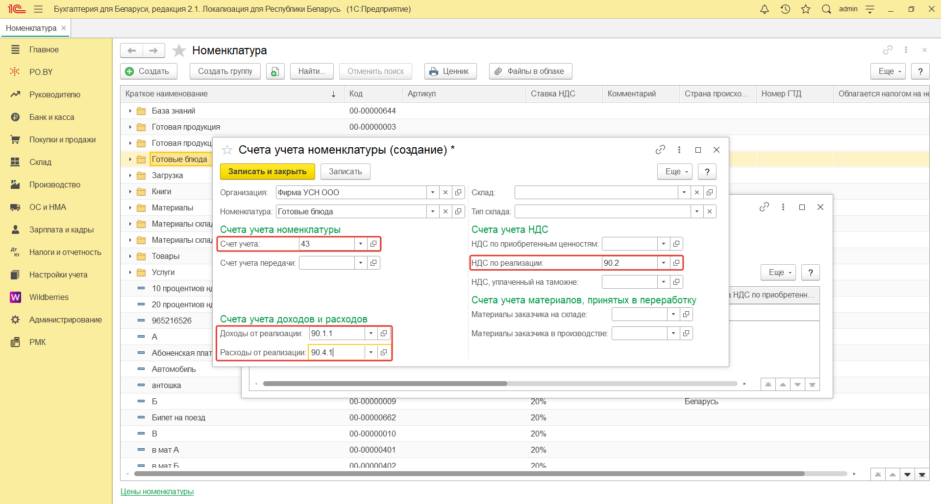The width and height of the screenshot is (941, 504).
Task: Click the copy item icon button
Action: 275,71
